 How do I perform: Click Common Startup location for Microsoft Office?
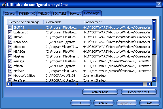94,76
